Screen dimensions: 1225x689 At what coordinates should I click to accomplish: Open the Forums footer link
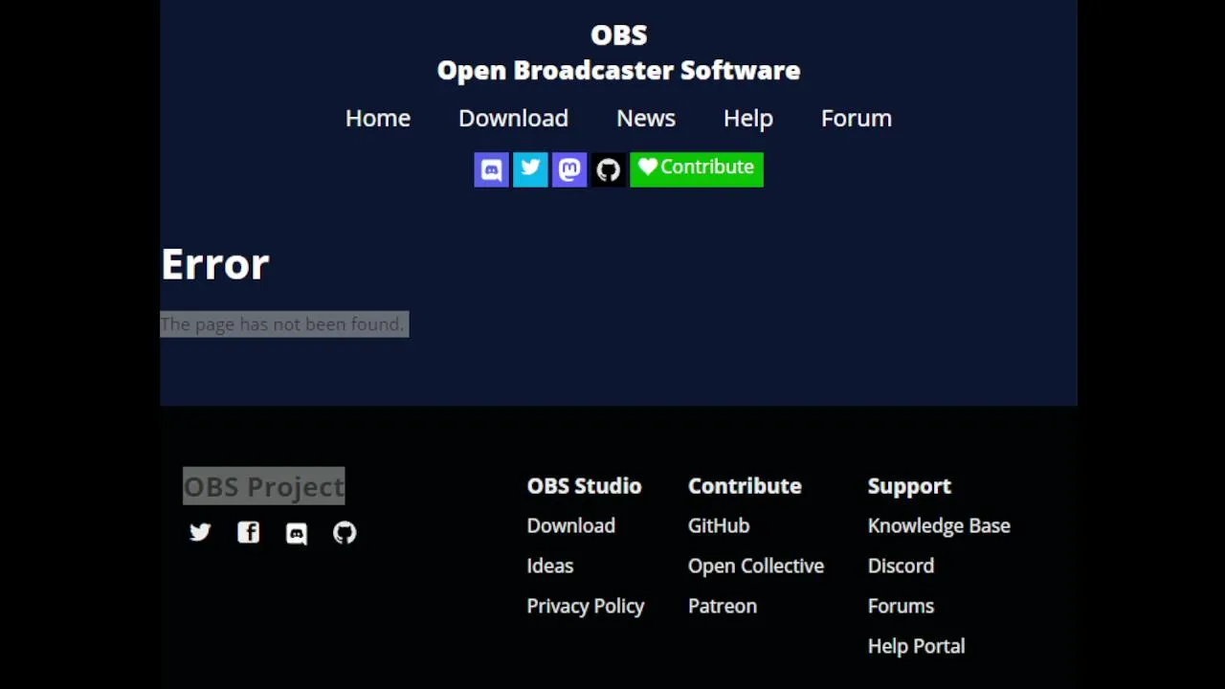(x=901, y=606)
